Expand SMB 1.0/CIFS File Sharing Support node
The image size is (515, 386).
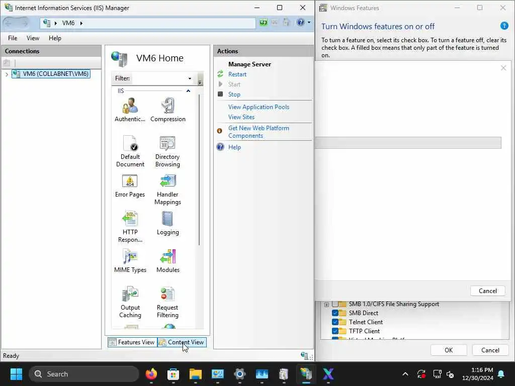pos(326,304)
